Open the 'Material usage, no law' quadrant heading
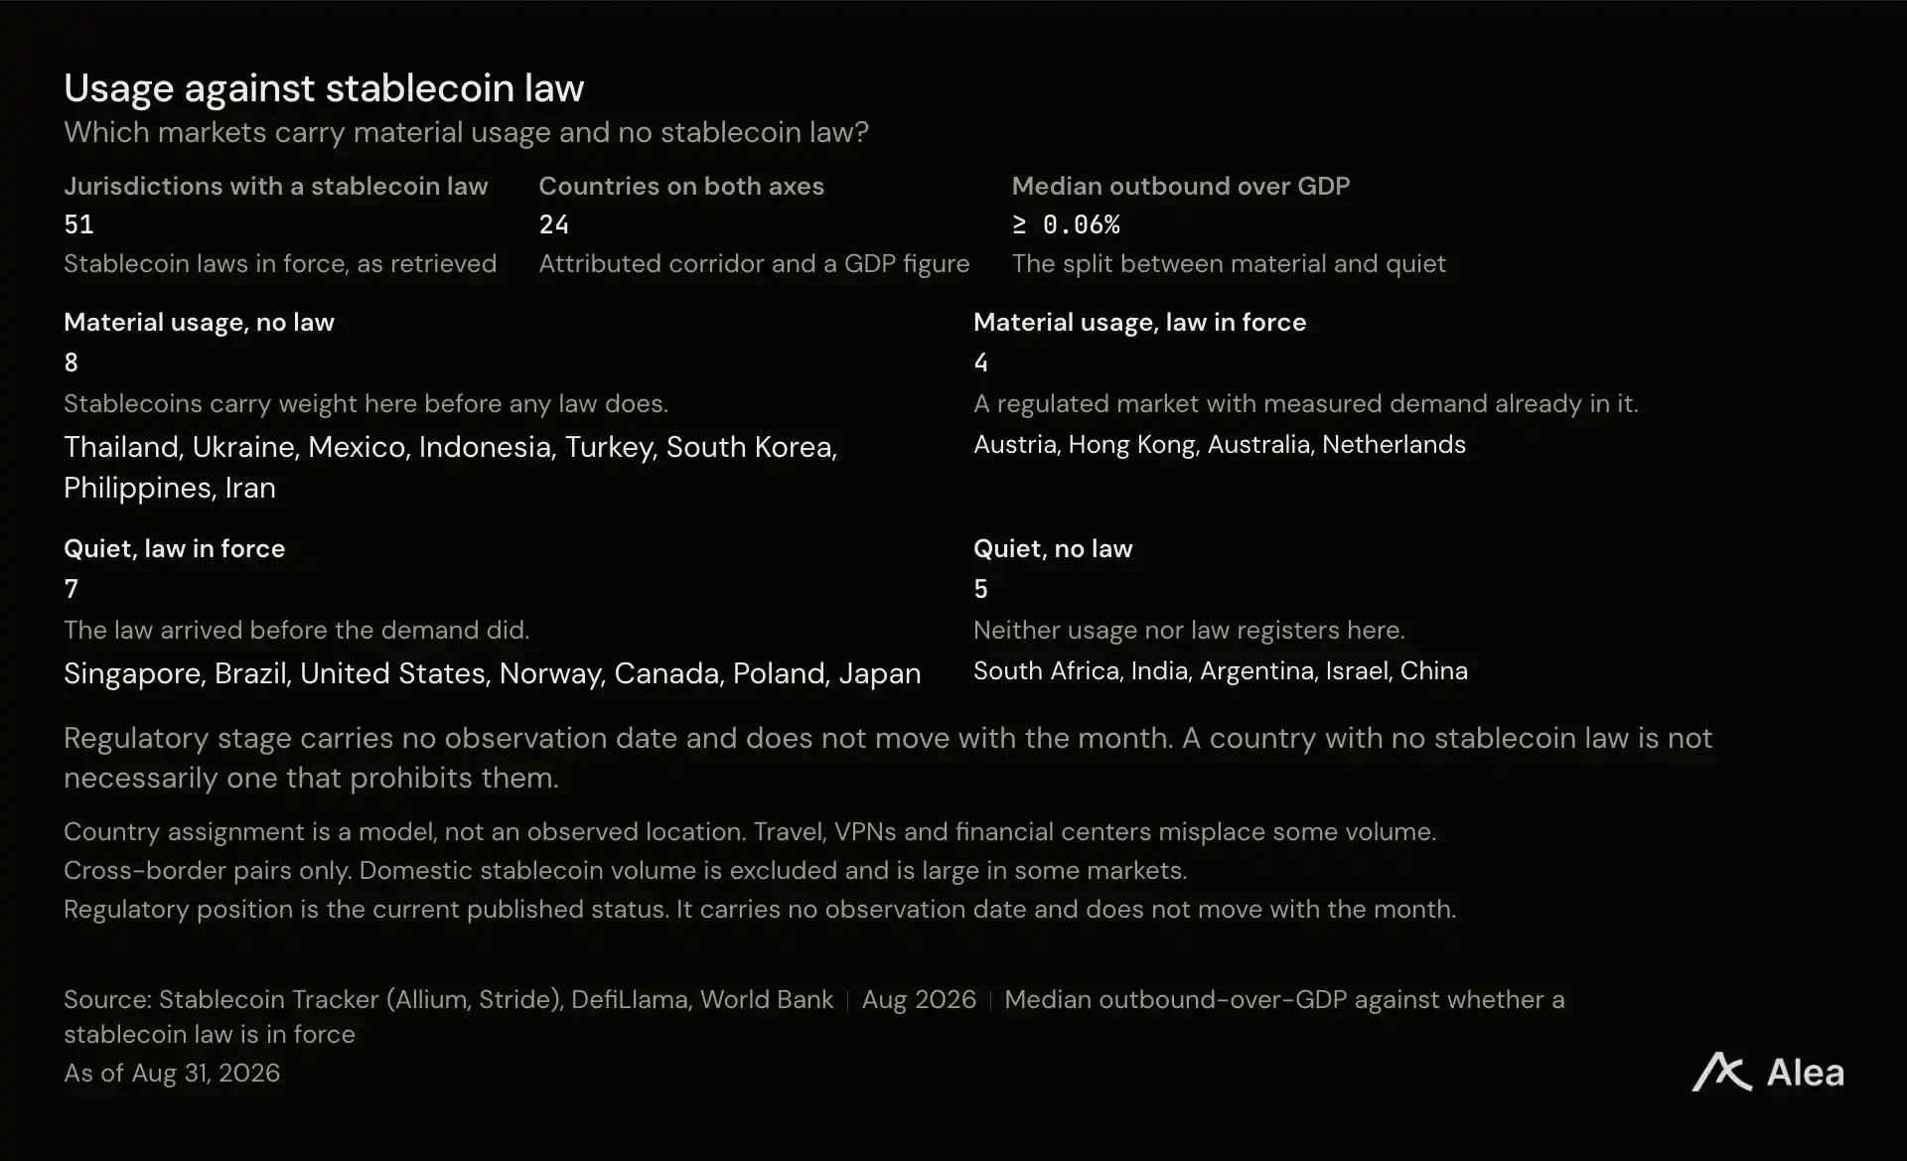Viewport: 1907px width, 1161px height. 199,322
